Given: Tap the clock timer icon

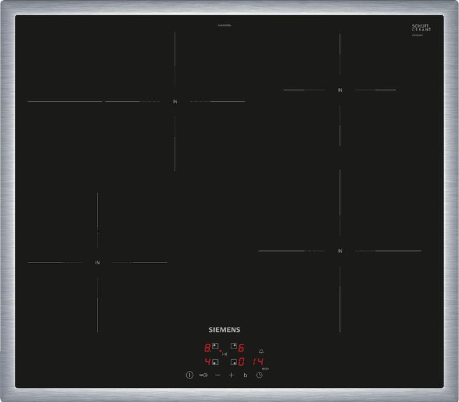Looking at the screenshot, I should tap(259, 375).
